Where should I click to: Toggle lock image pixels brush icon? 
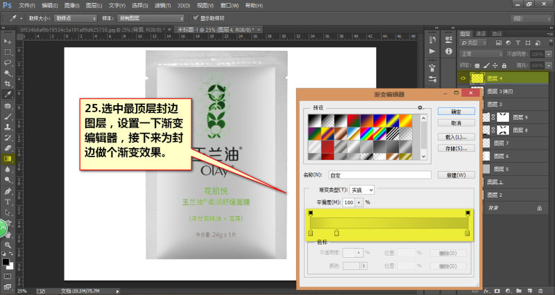[486, 66]
